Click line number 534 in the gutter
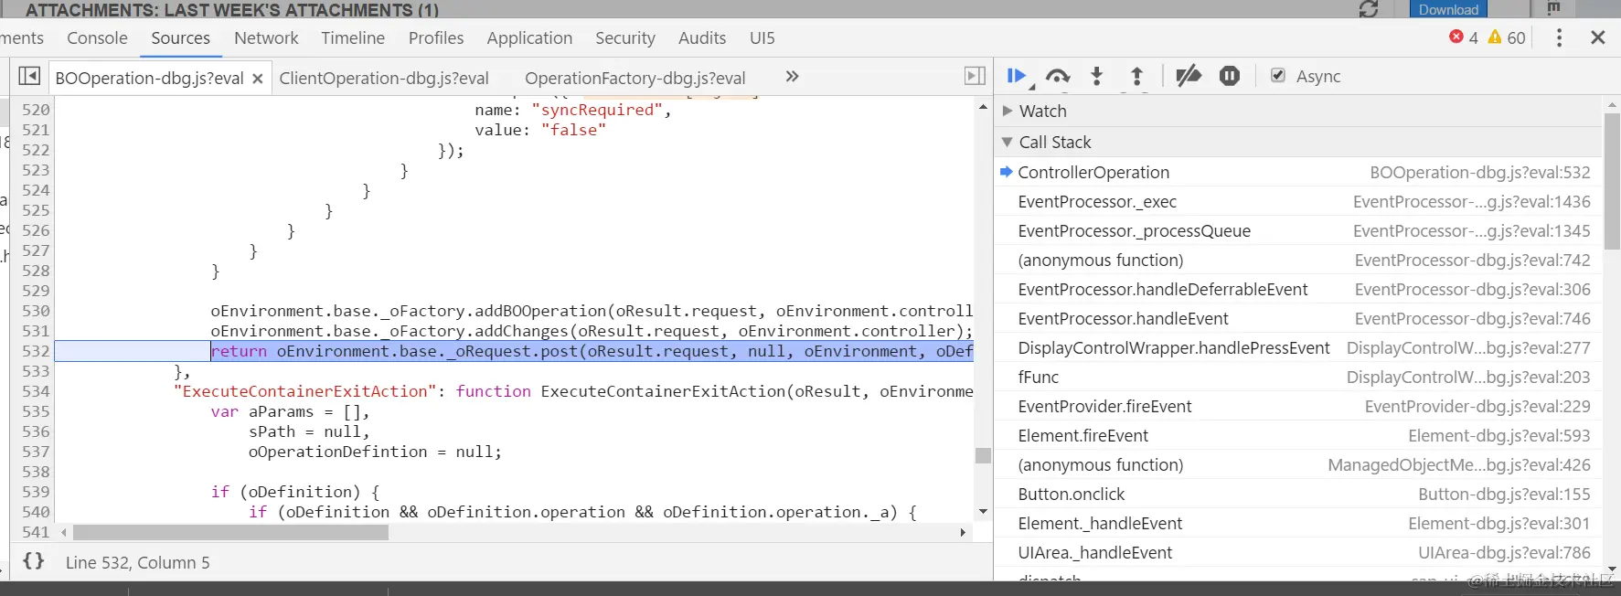The width and height of the screenshot is (1621, 596). (x=36, y=391)
